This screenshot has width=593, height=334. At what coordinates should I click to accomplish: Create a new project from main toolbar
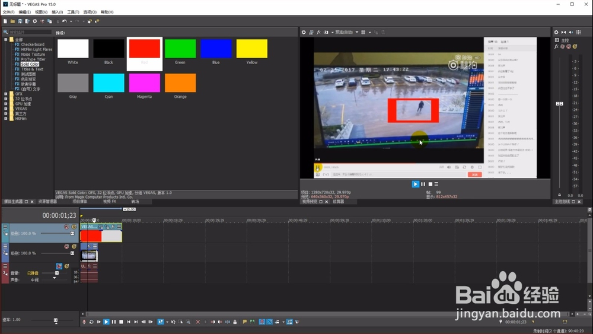point(5,21)
